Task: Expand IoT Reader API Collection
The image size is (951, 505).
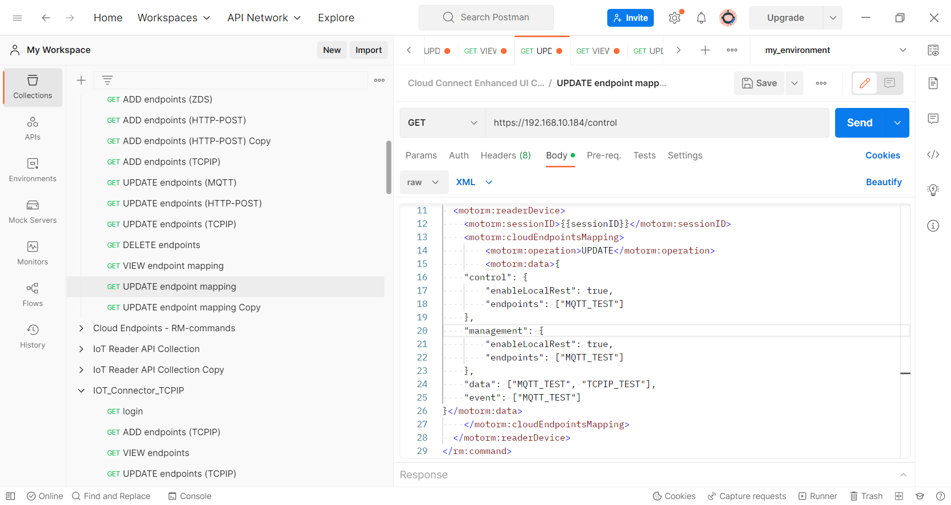Action: click(x=81, y=349)
